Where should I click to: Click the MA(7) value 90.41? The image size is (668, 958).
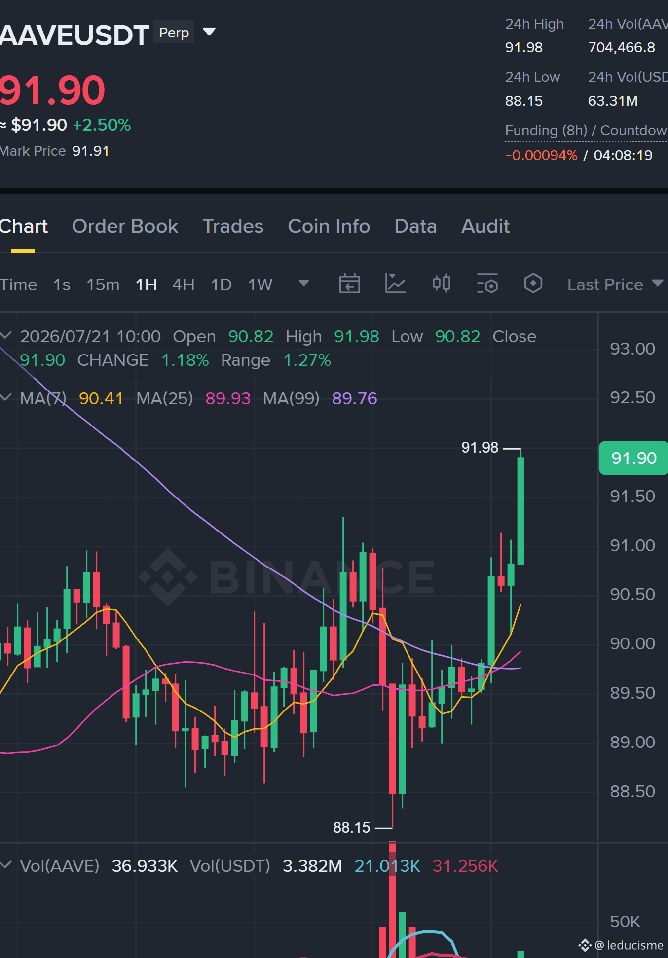tap(101, 398)
